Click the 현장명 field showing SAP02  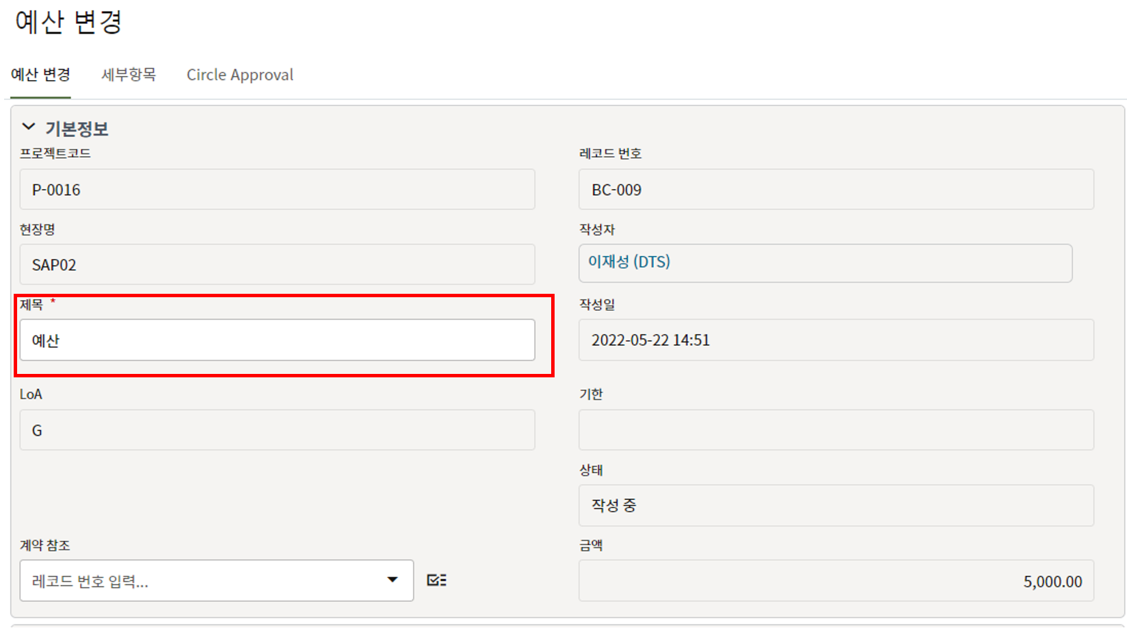tap(277, 265)
